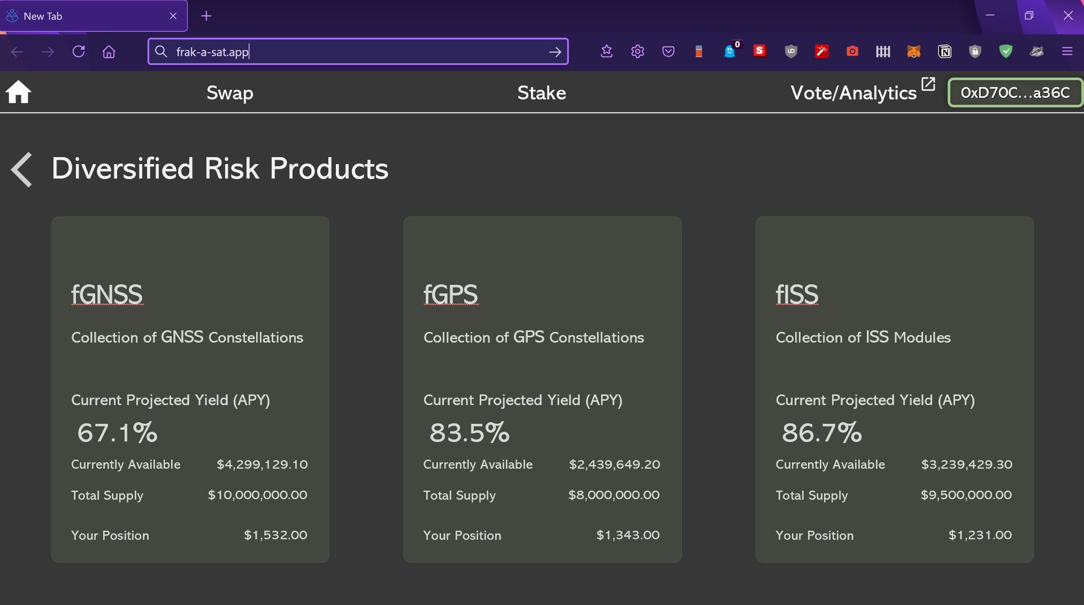1084x605 pixels.
Task: Click the $3,239,429.30 available amount
Action: (x=967, y=464)
